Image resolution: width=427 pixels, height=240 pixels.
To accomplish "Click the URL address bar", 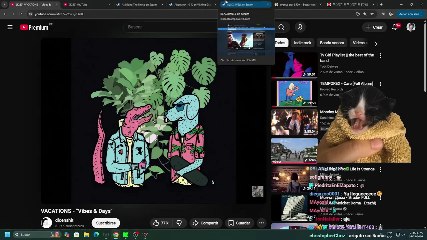I will coord(190,14).
